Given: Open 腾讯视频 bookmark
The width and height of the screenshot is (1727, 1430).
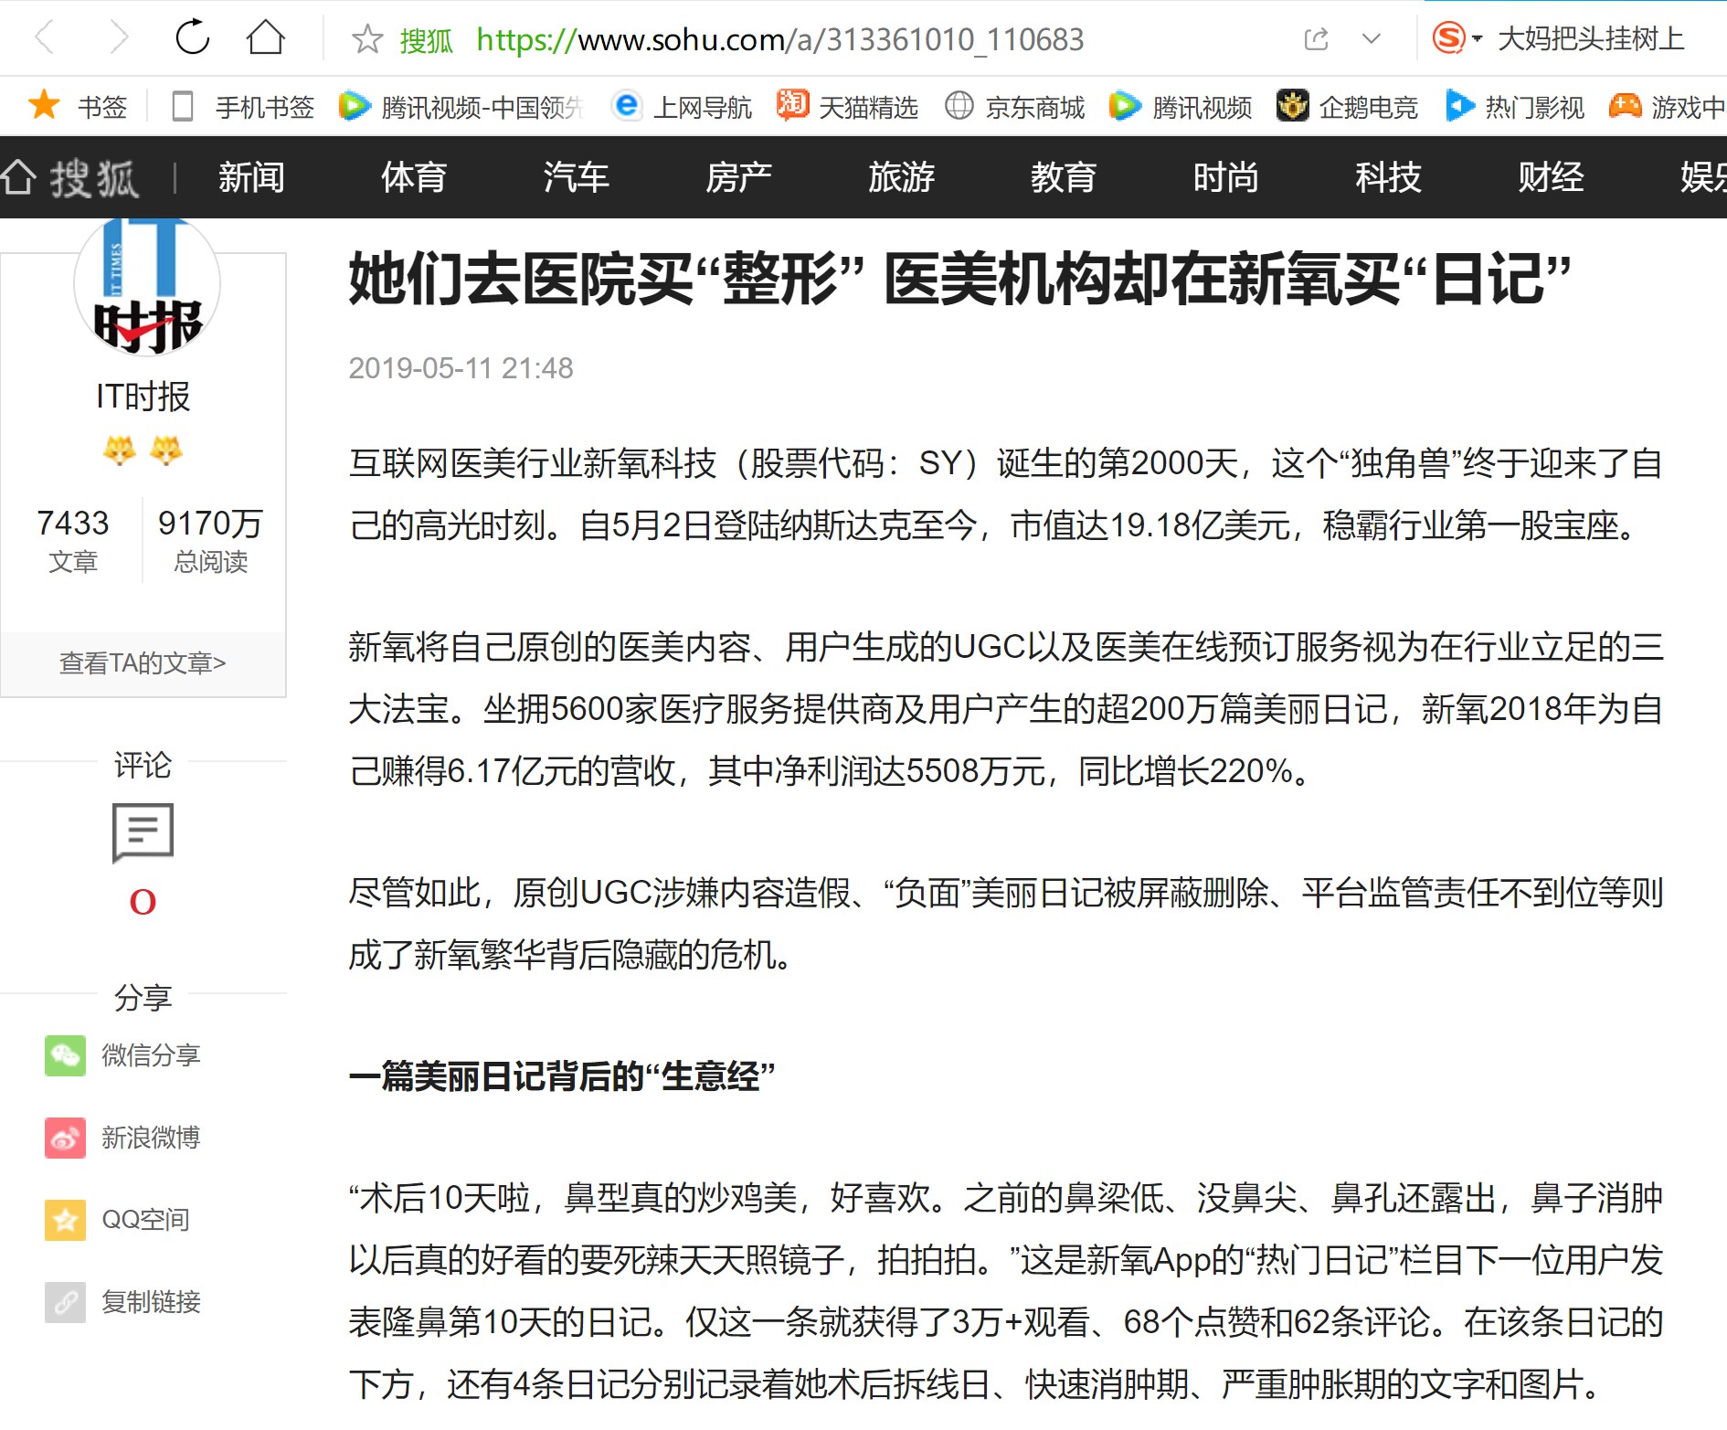Looking at the screenshot, I should click(x=1180, y=107).
